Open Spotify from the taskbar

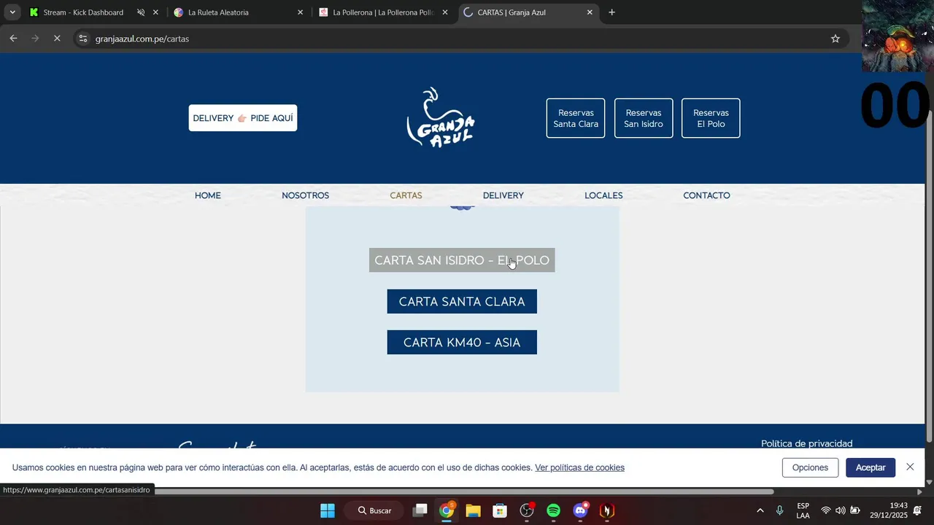(553, 510)
